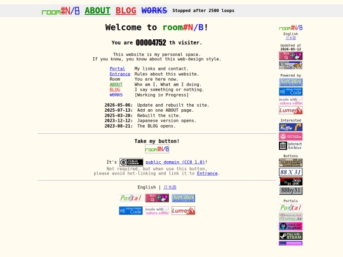Click the '2026-05-06:' update log date
This screenshot has height=257, width=343.
pyautogui.click(x=119, y=105)
